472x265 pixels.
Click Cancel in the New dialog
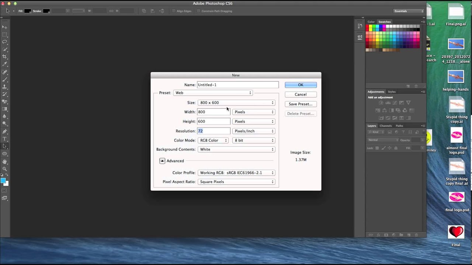pos(301,95)
